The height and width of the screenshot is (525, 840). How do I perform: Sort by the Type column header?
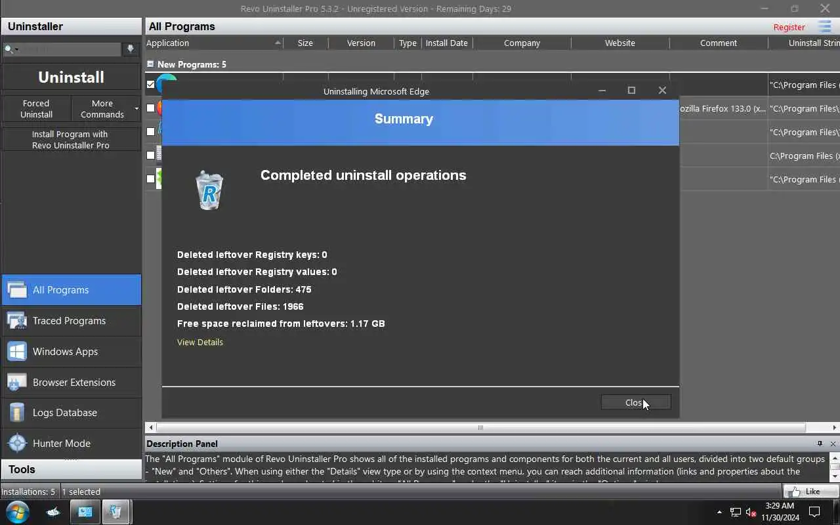coord(408,43)
